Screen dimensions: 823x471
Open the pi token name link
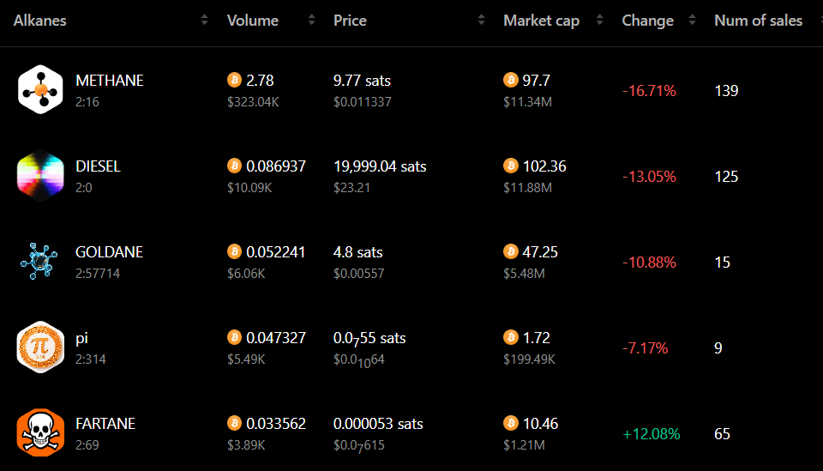[x=81, y=339]
